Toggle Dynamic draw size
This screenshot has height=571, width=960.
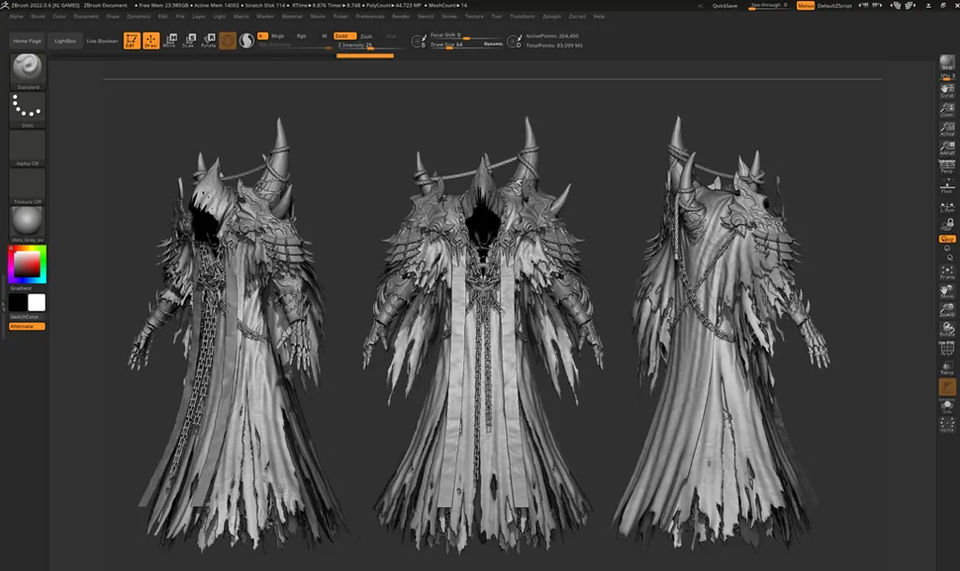click(493, 44)
